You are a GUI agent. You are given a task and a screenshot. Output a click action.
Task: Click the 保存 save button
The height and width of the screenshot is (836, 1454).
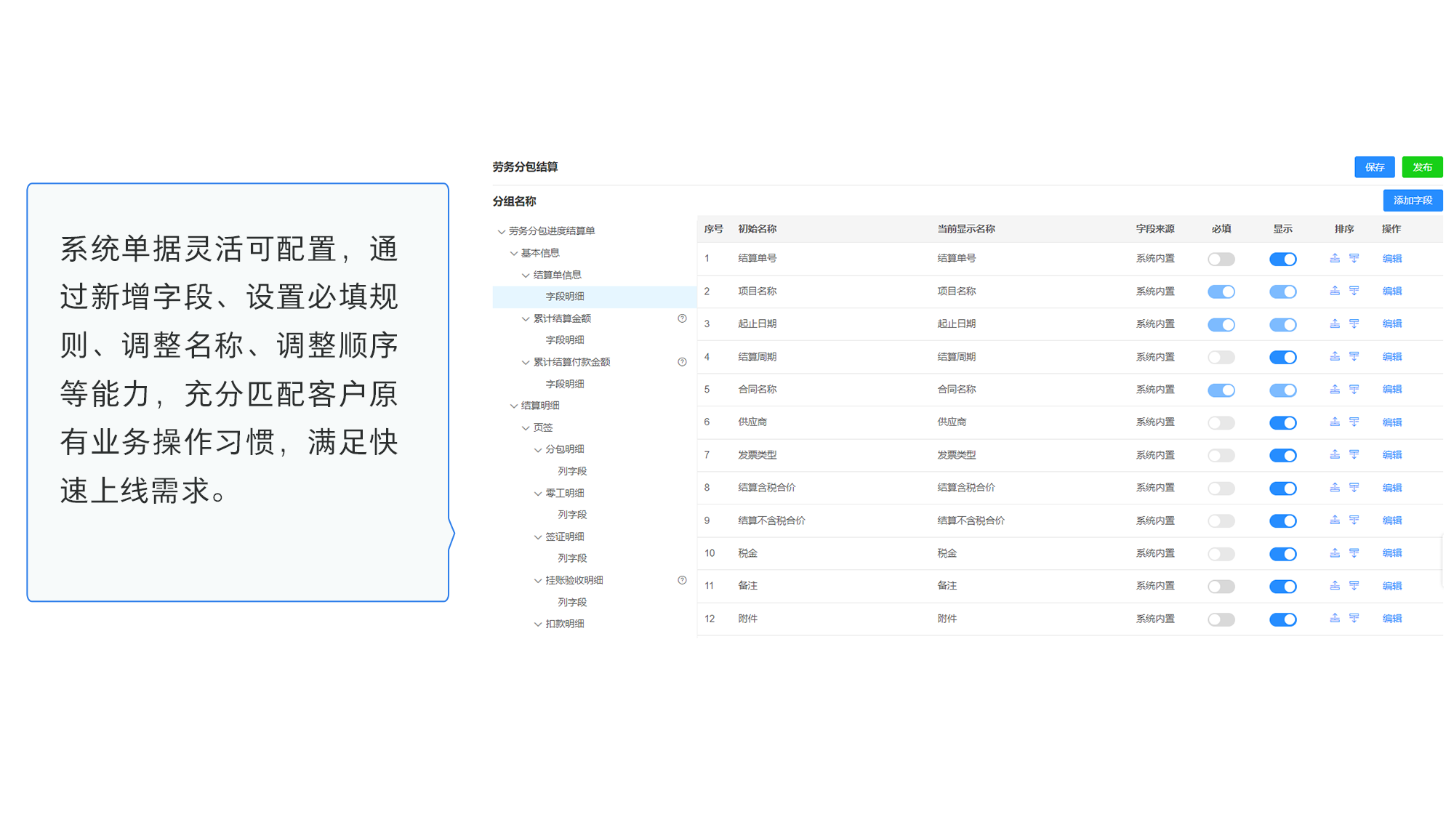click(1374, 167)
